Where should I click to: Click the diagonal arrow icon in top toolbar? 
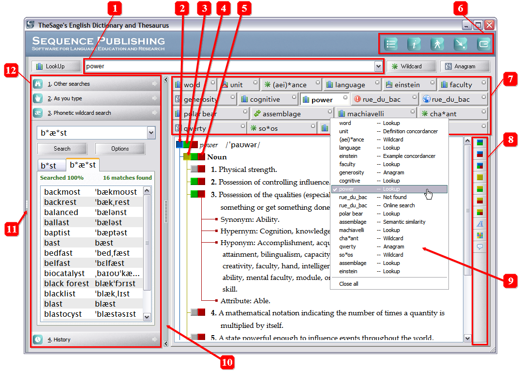tap(461, 44)
